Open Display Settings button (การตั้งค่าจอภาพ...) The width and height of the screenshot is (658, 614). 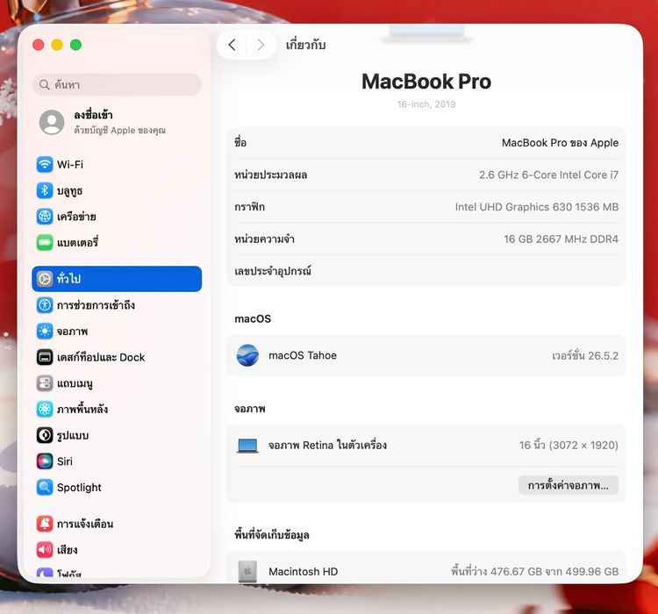569,485
